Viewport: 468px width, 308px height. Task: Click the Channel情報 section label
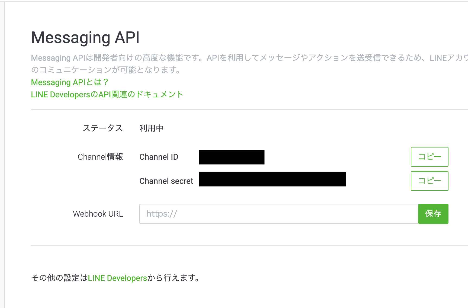(101, 157)
